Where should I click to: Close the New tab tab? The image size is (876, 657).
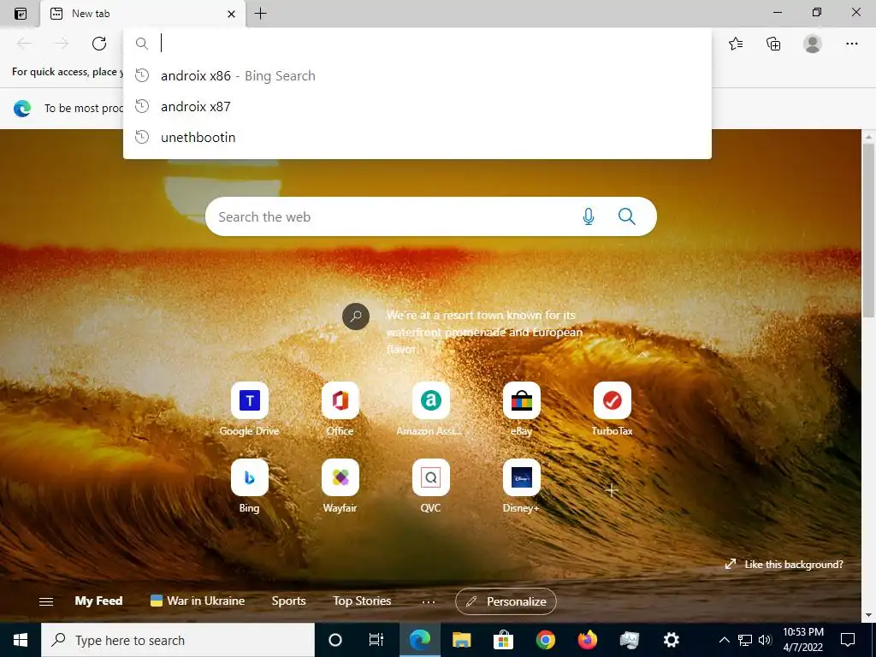pos(231,14)
